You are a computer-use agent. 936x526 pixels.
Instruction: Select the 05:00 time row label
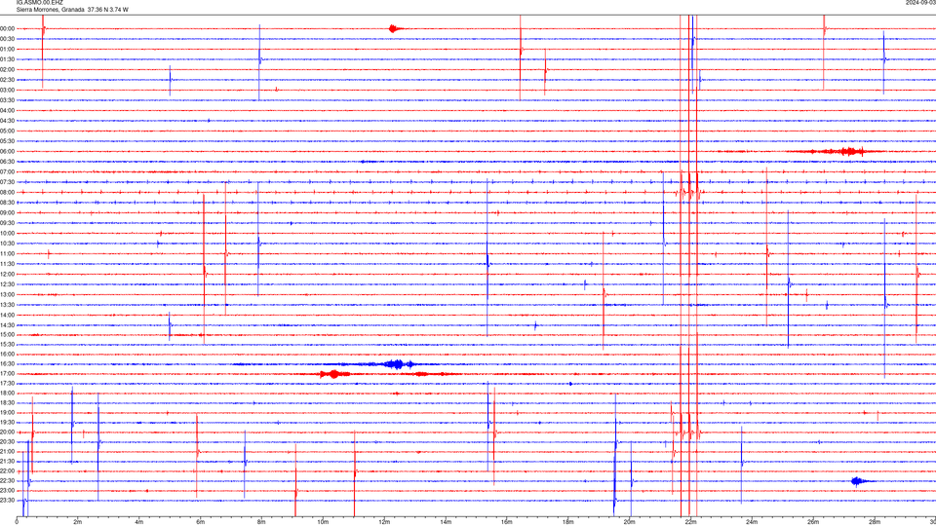8,131
